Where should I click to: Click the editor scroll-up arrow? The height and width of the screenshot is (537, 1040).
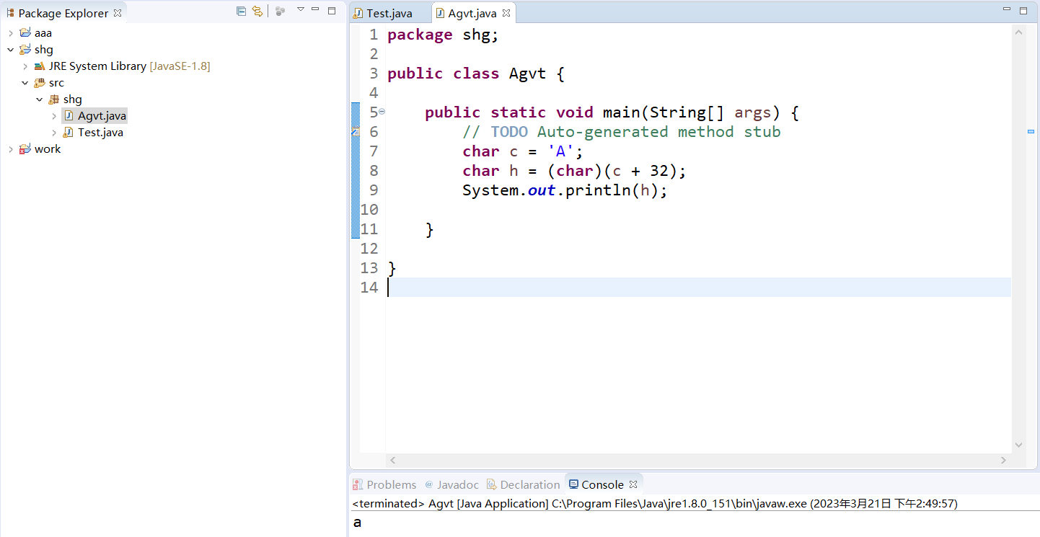pyautogui.click(x=1019, y=32)
